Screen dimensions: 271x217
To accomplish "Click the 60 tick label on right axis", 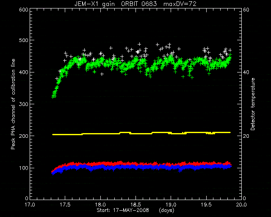I will (x=246, y=10).
